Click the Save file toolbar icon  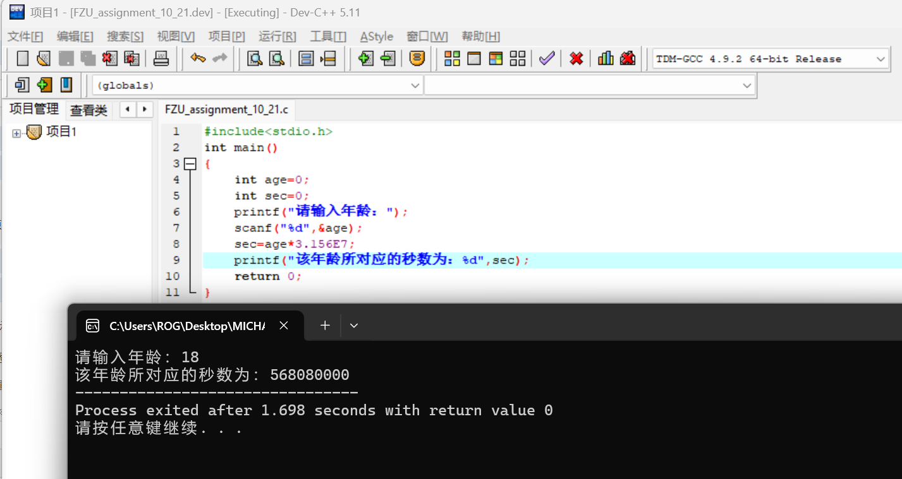[x=66, y=59]
